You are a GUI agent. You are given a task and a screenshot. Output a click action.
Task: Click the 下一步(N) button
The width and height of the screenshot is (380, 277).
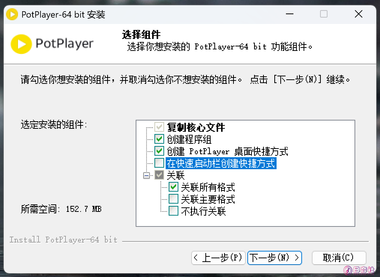[x=274, y=258]
